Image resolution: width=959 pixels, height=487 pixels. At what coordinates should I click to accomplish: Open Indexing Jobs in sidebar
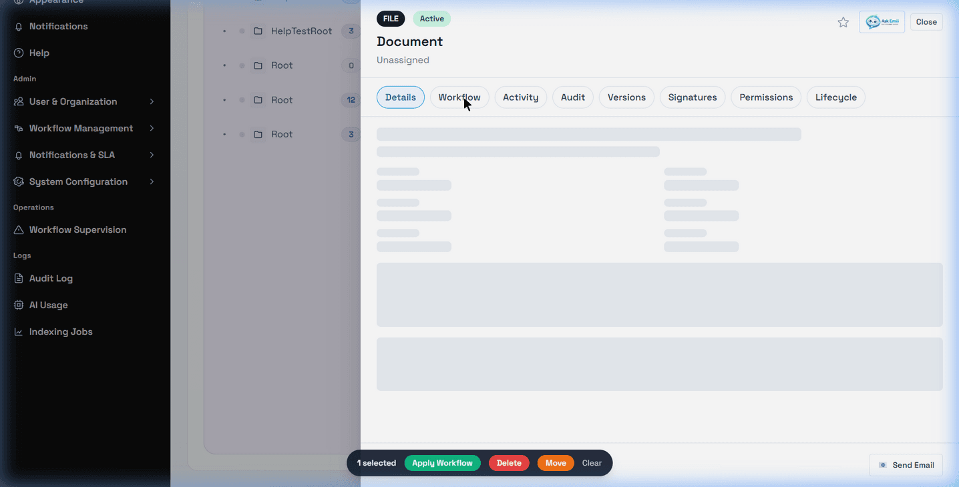coord(61,332)
